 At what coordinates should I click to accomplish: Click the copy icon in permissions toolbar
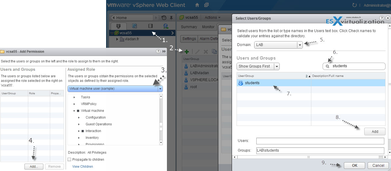click(214, 52)
